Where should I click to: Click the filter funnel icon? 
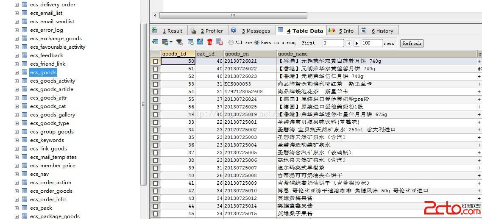pos(179,42)
